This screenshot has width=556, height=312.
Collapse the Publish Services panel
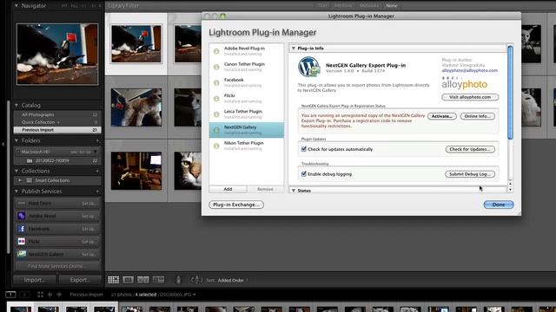click(17, 191)
